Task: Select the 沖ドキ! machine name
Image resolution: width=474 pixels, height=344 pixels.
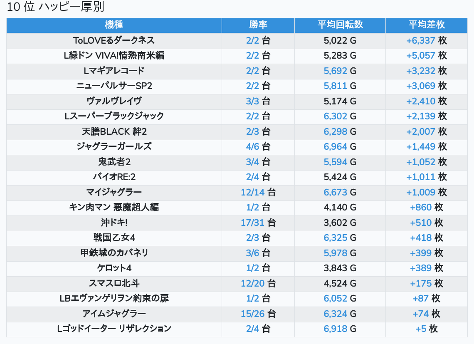Action: 114,223
